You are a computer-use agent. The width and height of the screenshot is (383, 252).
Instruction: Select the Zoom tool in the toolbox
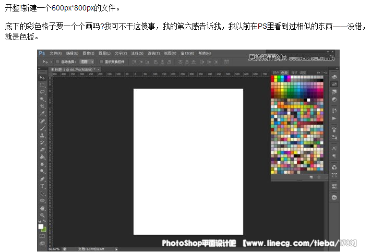tap(42, 215)
